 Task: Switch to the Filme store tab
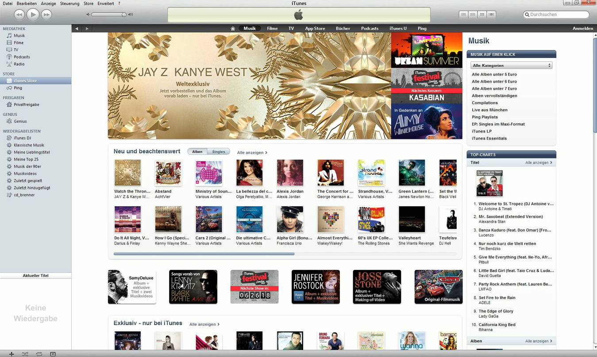coord(272,29)
